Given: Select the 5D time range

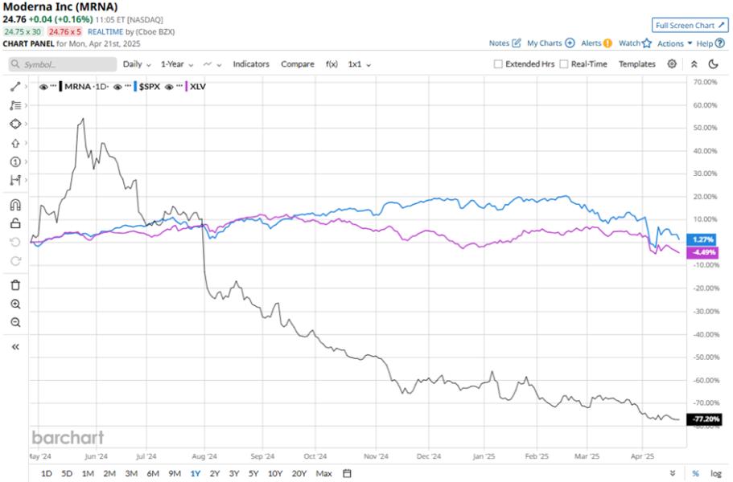Looking at the screenshot, I should tap(67, 474).
